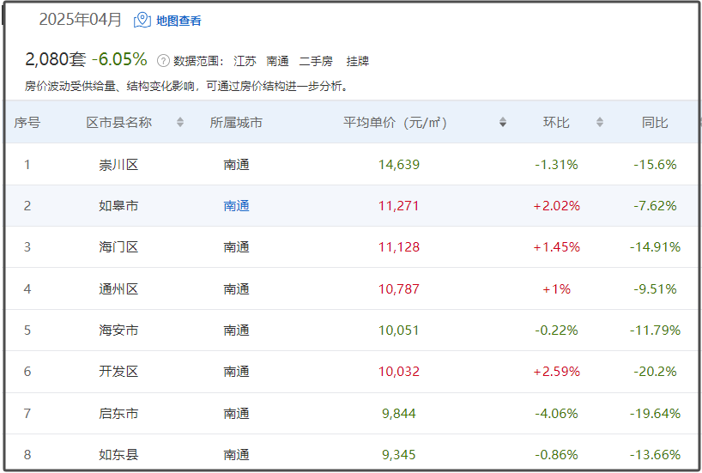Screen dimensions: 702x473
Task: Click 同比 value -13.66%
Action: coord(655,455)
